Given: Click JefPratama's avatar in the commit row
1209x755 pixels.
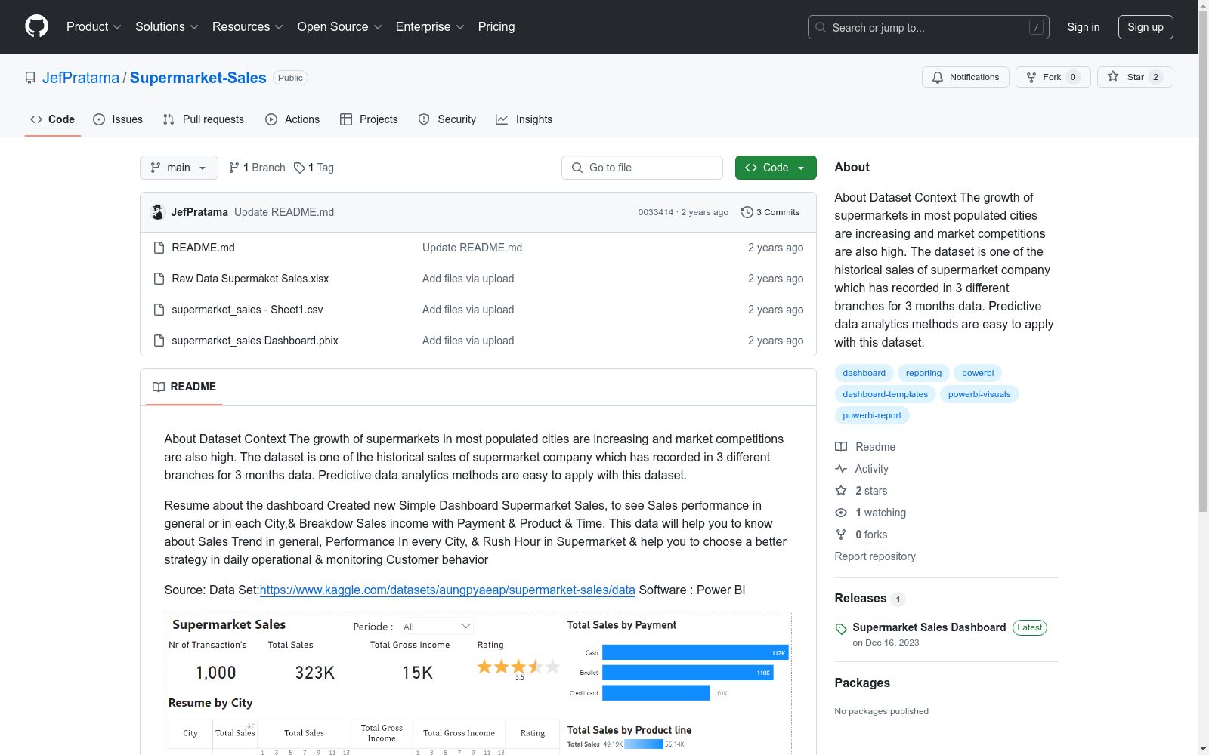Looking at the screenshot, I should 158,212.
